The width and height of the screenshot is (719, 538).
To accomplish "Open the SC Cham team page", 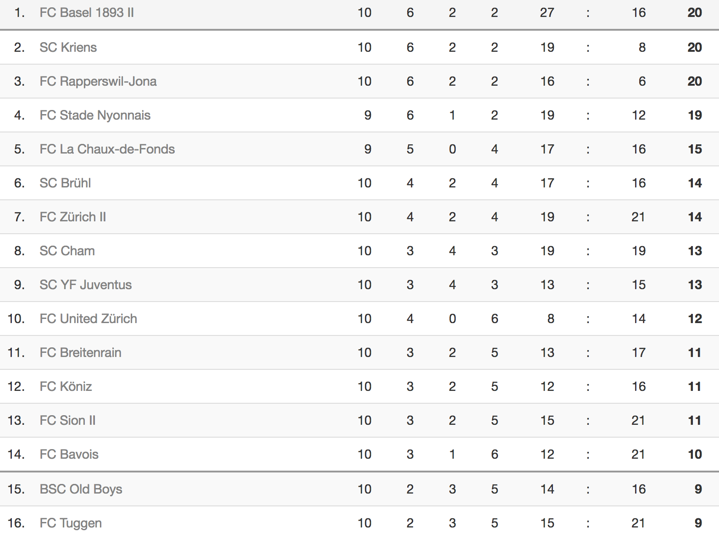I will coord(67,251).
